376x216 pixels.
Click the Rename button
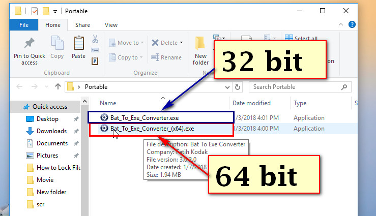click(166, 57)
